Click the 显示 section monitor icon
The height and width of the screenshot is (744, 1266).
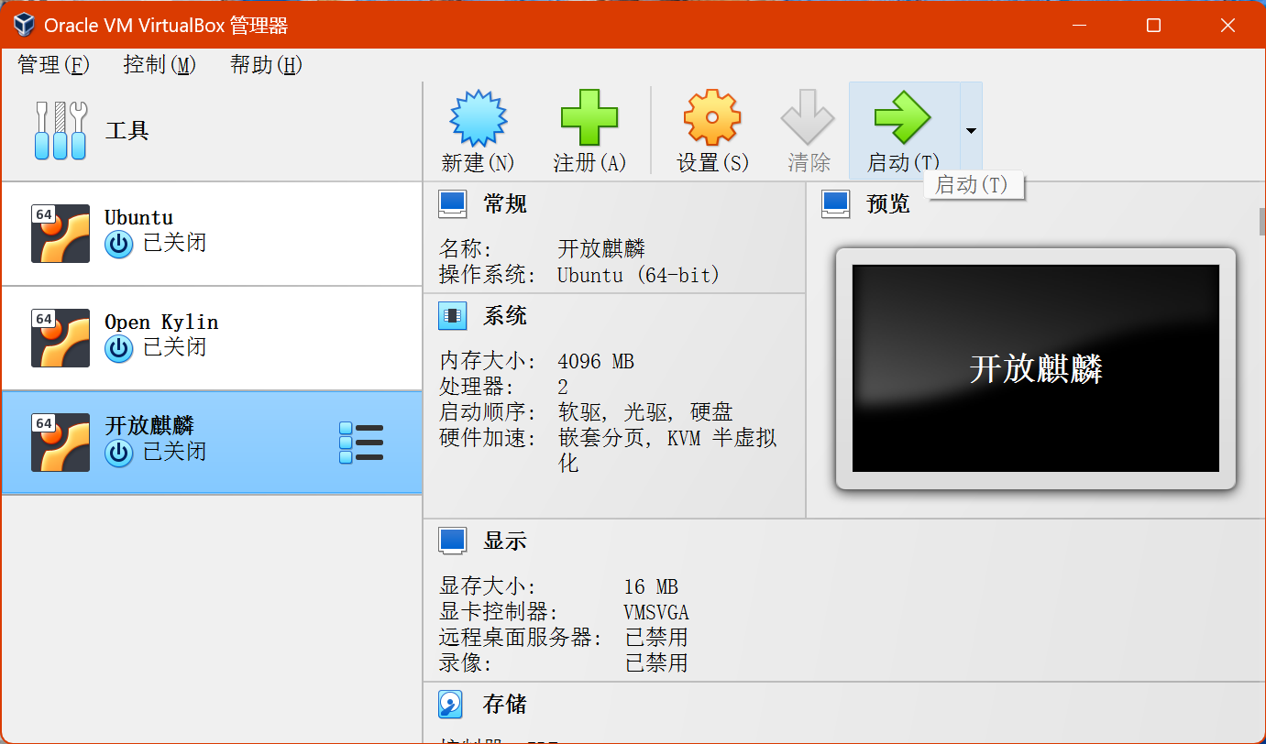tap(453, 541)
